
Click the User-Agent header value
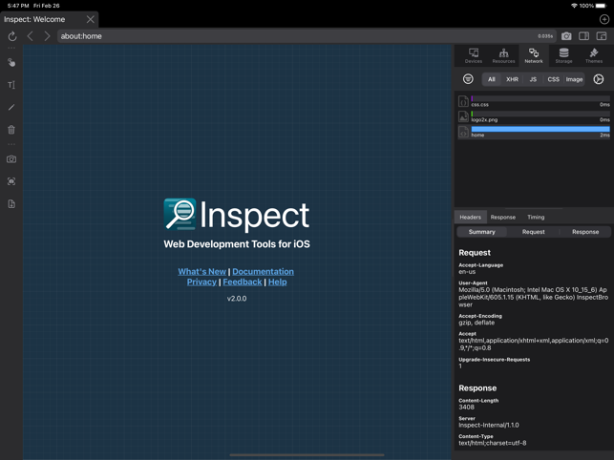(534, 297)
